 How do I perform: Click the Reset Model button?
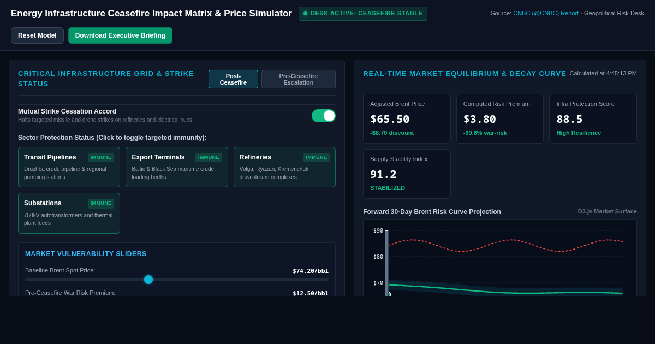[x=37, y=35]
